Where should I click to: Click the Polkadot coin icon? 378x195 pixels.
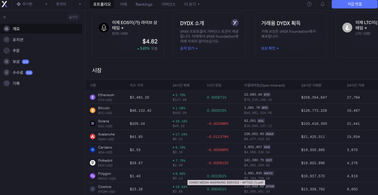tap(92, 163)
